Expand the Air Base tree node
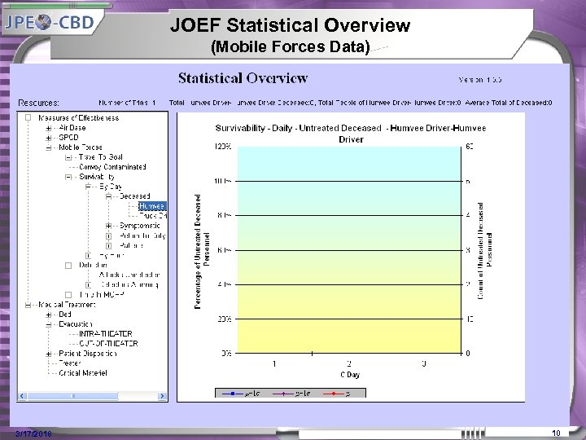The image size is (586, 440). point(49,129)
